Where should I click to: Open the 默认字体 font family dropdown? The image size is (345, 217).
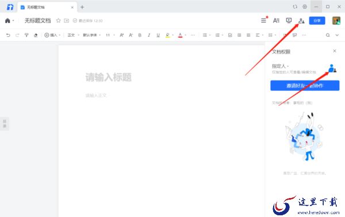[92, 35]
